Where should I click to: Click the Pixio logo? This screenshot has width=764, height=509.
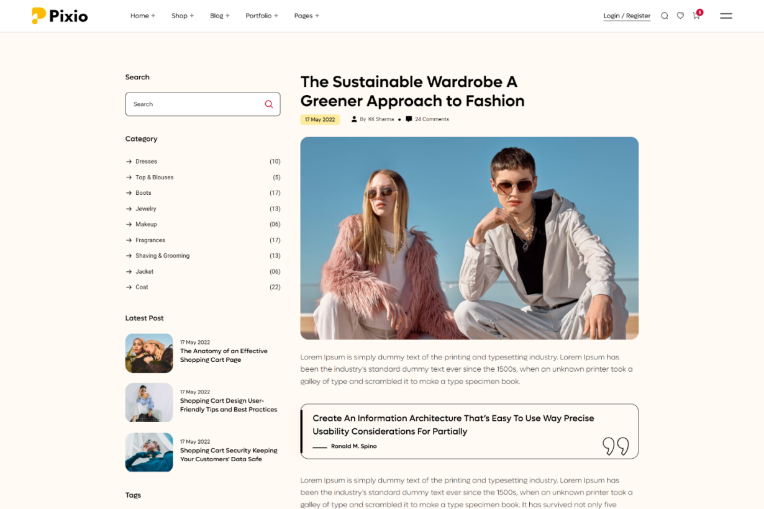pos(60,16)
